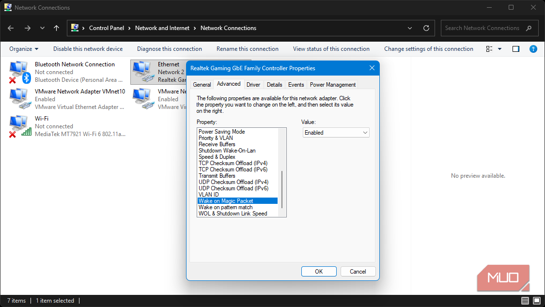The width and height of the screenshot is (545, 307).
Task: Confirm with the OK button
Action: [x=319, y=272]
